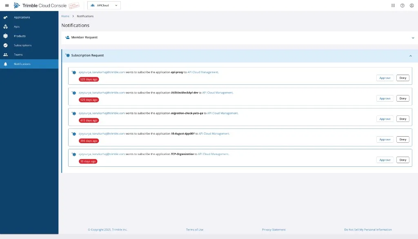Image resolution: width=418 pixels, height=239 pixels.
Task: Click the Home breadcrumb link
Action: (65, 16)
